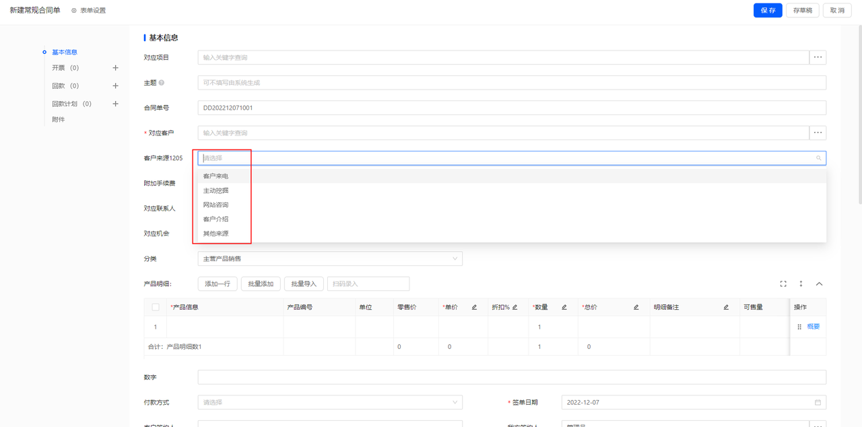Click edit pencil in 单价 column header
The height and width of the screenshot is (427, 862).
pyautogui.click(x=474, y=307)
